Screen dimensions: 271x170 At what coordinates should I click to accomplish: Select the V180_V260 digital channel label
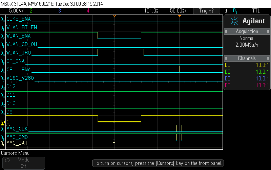point(20,78)
